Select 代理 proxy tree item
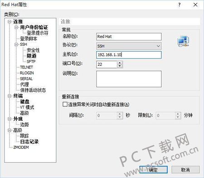This screenshot has height=178, width=204. click(x=24, y=84)
